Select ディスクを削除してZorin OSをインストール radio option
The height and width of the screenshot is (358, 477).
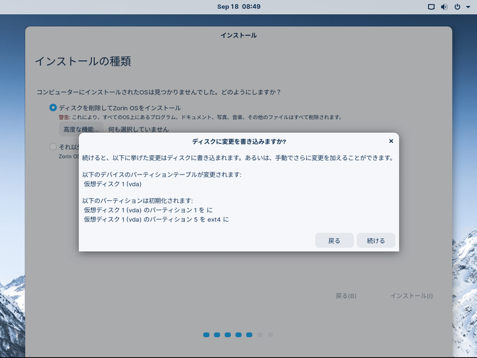point(53,108)
